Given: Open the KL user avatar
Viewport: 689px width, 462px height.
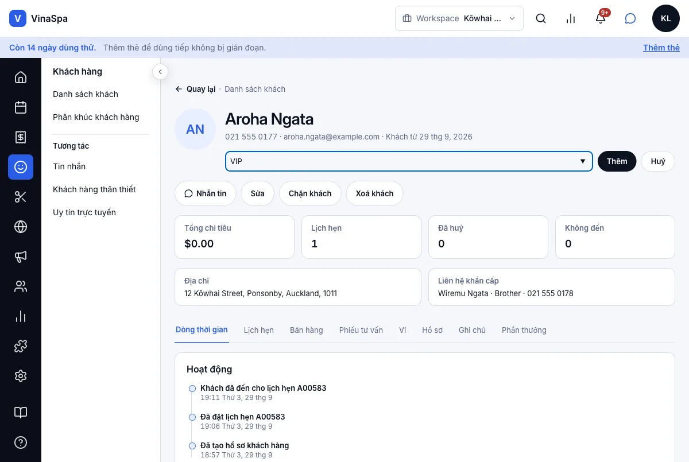Looking at the screenshot, I should [x=666, y=18].
